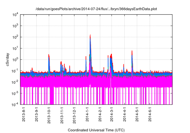Viewport: 190px width, 133px height.
Task: Select the 2013-8-1 date tick label
Action: (24, 114)
